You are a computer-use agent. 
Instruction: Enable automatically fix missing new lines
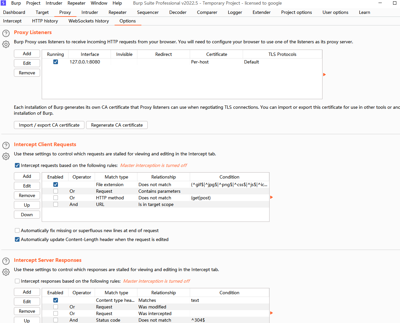click(x=17, y=230)
